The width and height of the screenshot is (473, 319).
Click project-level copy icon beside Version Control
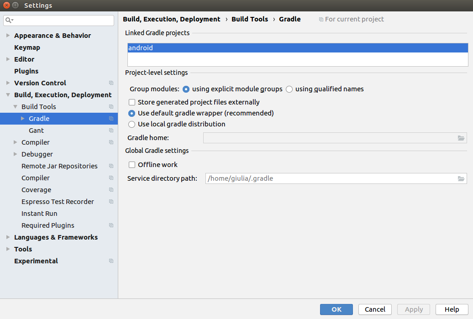(x=111, y=83)
